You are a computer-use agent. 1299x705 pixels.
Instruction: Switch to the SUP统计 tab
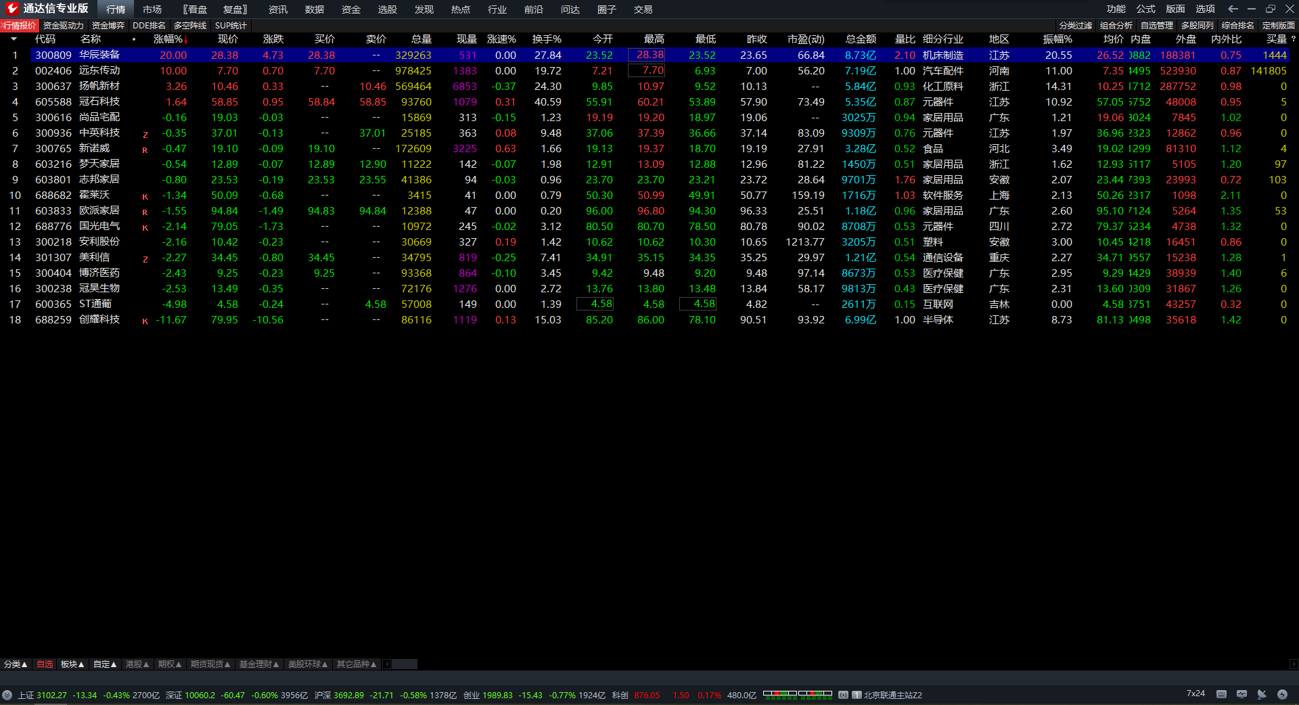[x=231, y=25]
